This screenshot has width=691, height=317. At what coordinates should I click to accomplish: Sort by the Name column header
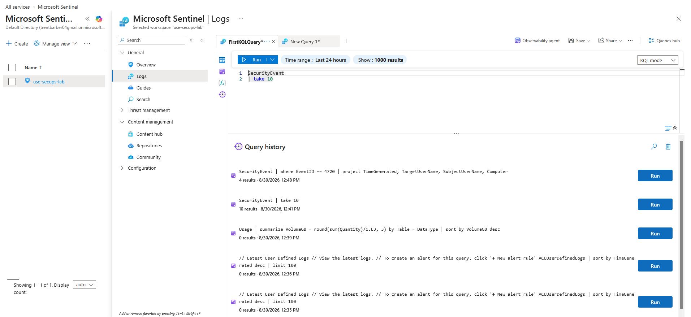click(33, 68)
